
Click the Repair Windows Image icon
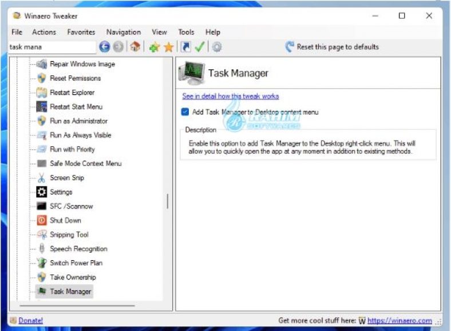point(42,64)
